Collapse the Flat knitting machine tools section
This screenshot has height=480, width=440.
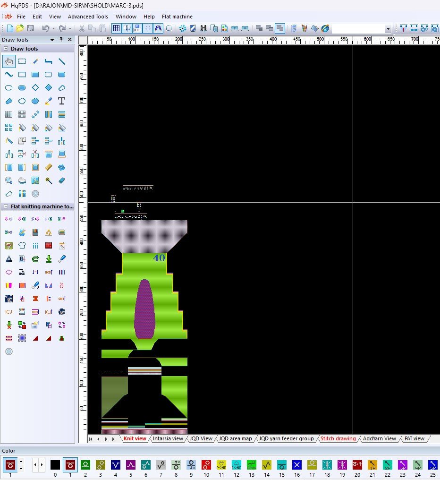[x=6, y=206]
